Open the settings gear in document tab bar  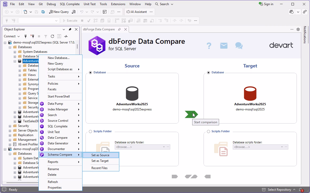click(298, 29)
